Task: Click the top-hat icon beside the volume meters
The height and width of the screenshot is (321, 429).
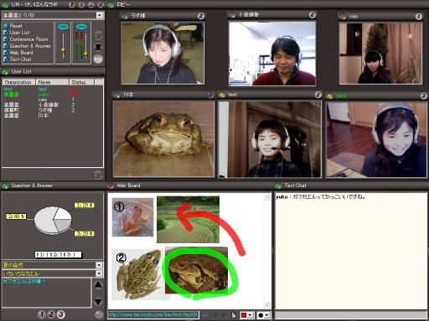Action: [x=98, y=47]
